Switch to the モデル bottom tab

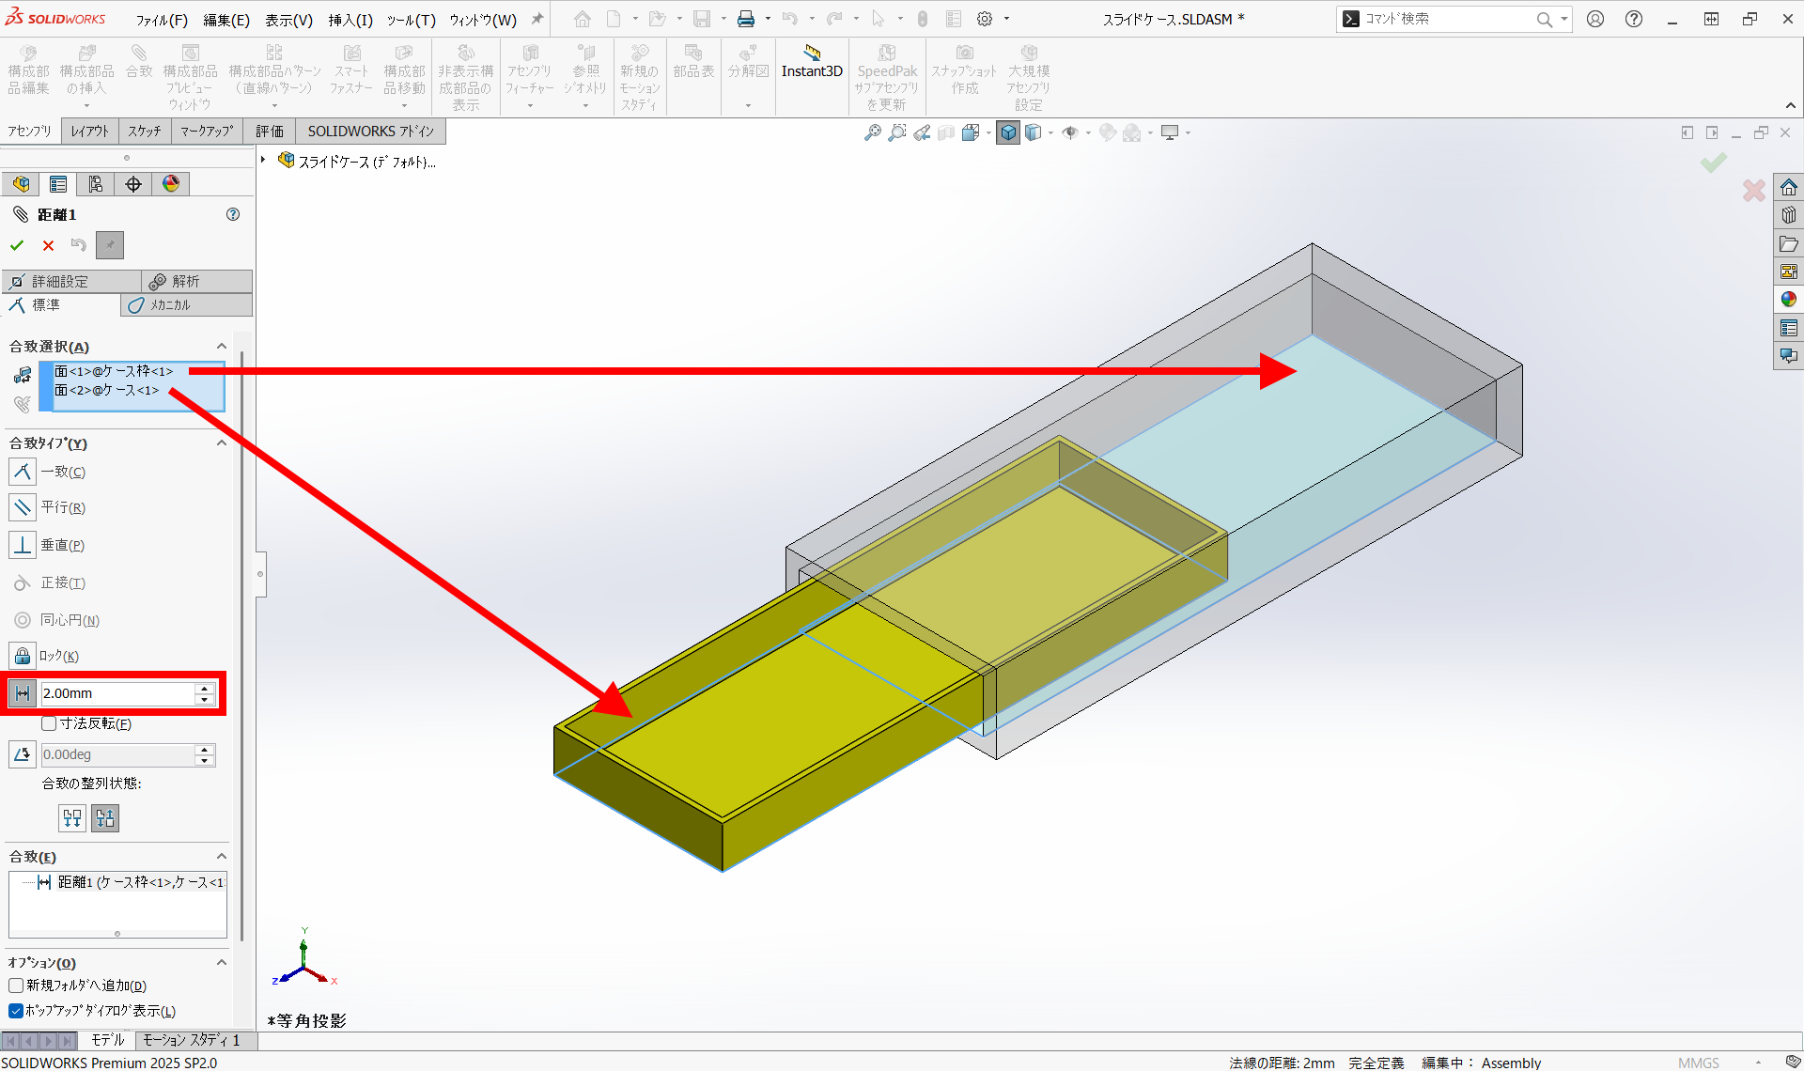tap(107, 1040)
